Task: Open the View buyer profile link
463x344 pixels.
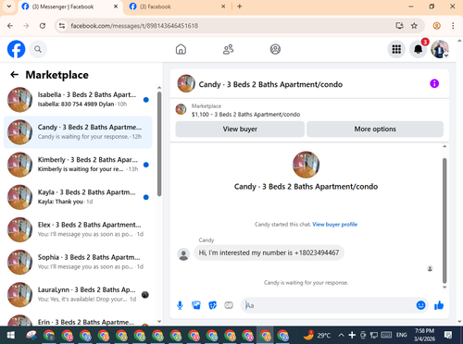Action: pyautogui.click(x=335, y=225)
